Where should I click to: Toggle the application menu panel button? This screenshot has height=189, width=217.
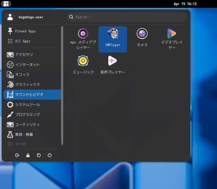point(6,4)
